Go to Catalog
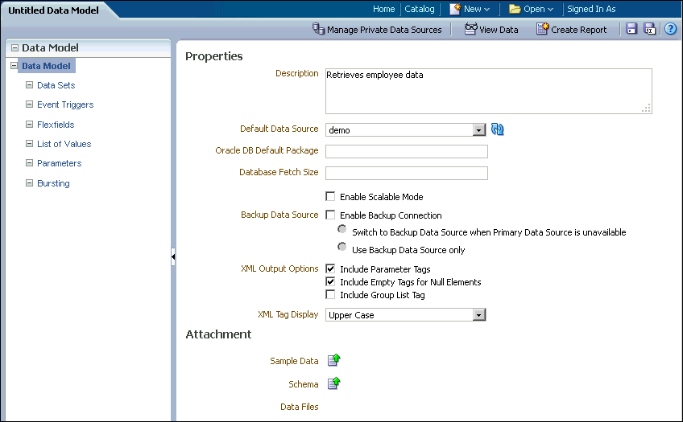 click(x=420, y=9)
